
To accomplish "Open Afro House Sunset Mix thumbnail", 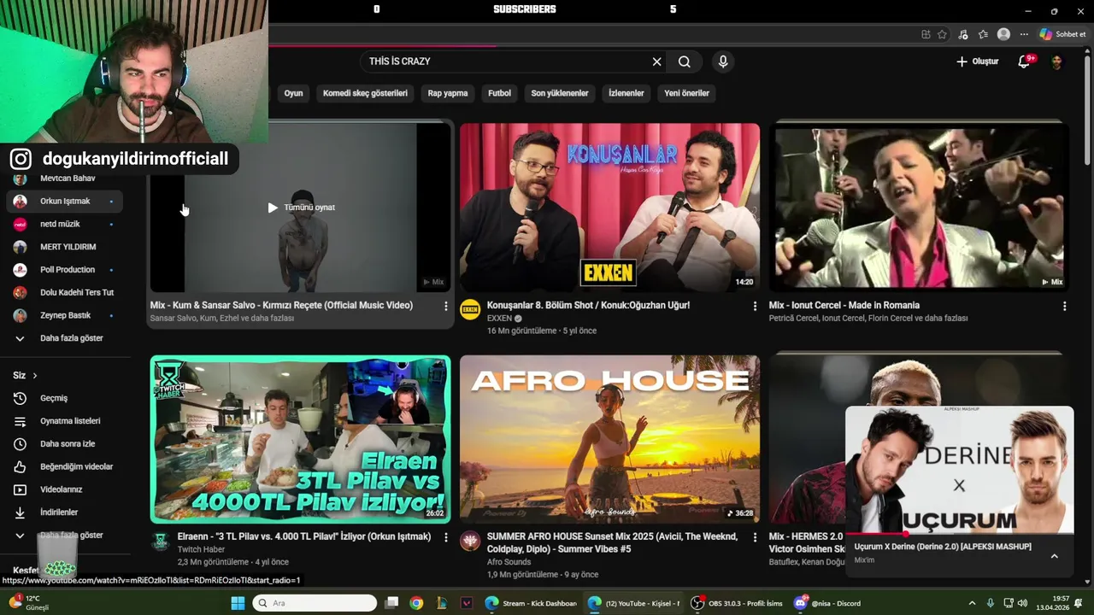I will pyautogui.click(x=609, y=439).
